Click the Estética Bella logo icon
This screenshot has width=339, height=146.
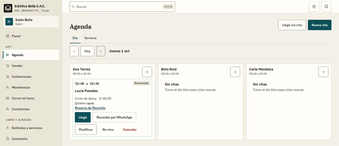[8, 8]
